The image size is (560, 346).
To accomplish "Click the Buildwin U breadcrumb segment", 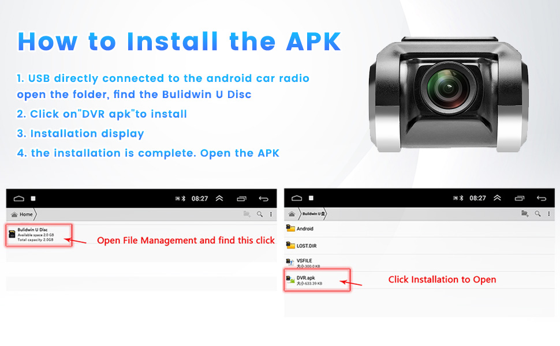I will (313, 214).
